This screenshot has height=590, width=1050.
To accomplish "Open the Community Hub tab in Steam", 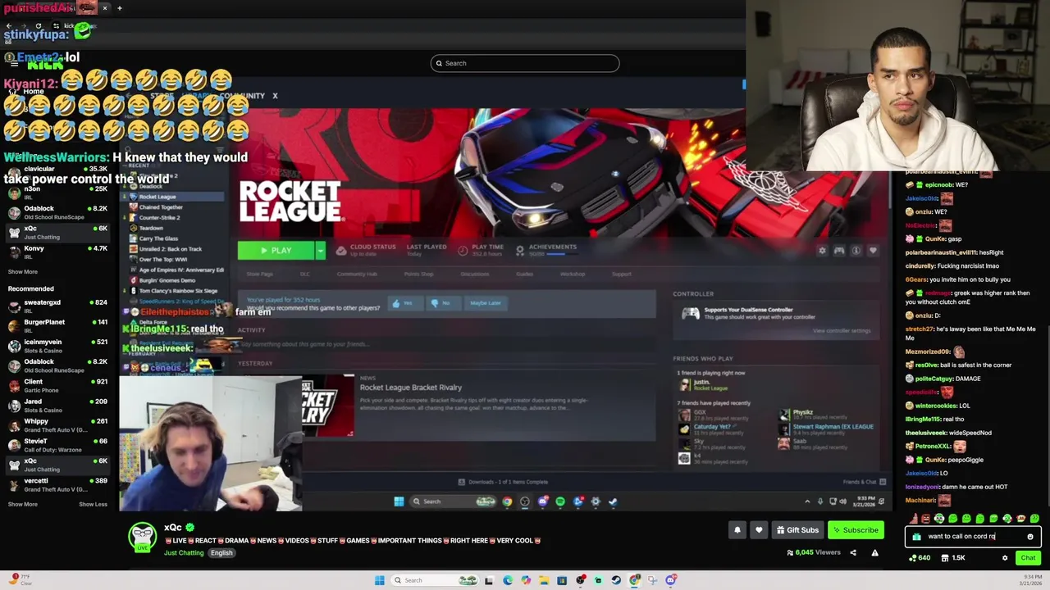I will coord(357,274).
